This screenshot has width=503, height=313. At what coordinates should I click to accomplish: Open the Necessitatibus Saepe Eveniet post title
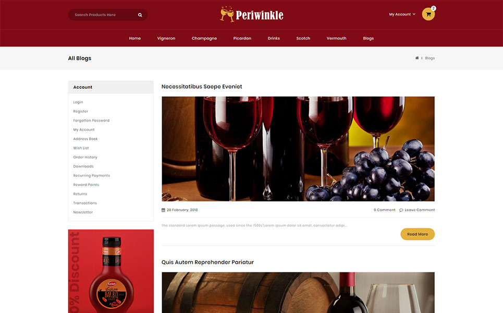pos(202,87)
